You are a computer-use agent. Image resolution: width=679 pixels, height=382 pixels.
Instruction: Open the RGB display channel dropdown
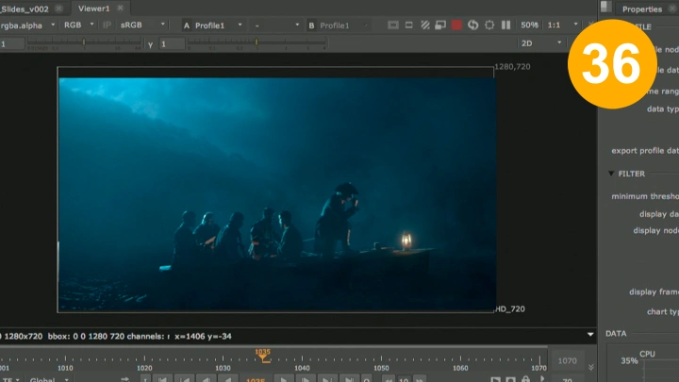click(x=79, y=25)
